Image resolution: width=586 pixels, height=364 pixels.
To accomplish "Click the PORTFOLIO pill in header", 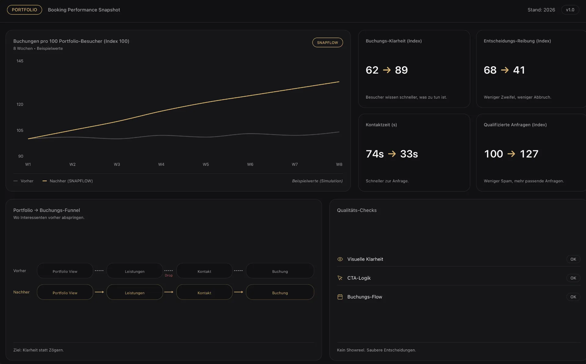I will coord(24,10).
